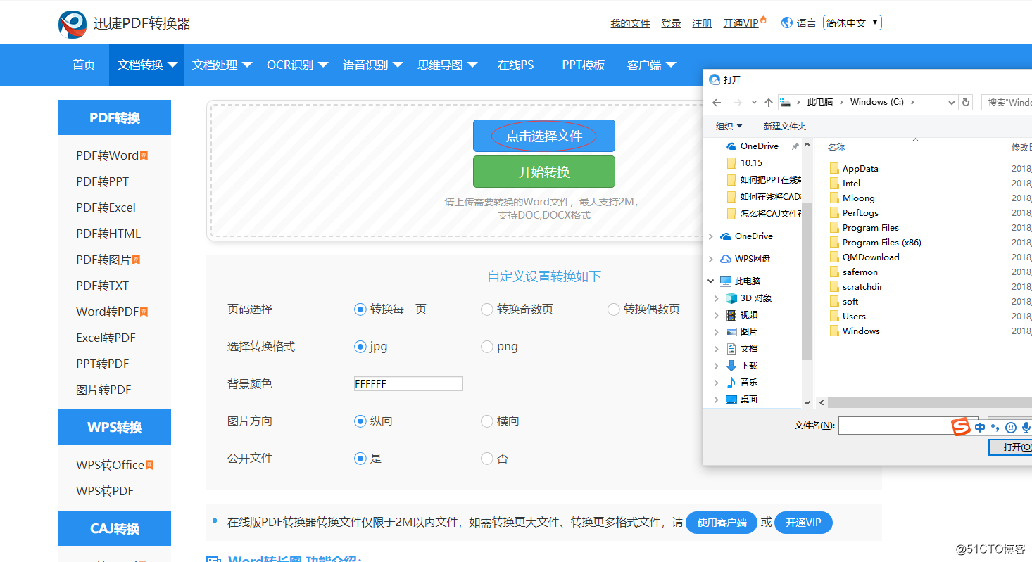This screenshot has height=562, width=1032.
Task: Click 新建文件夹 in dialog
Action: (x=785, y=127)
